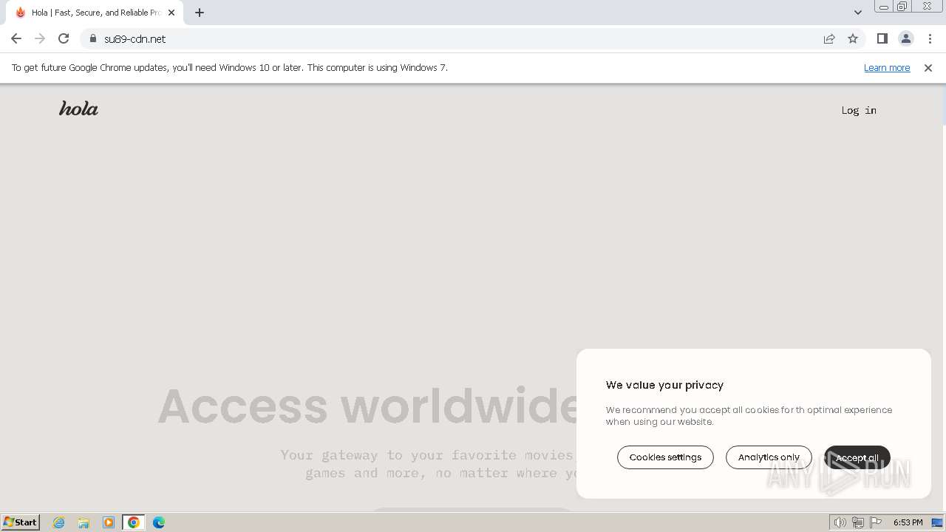Click the address bar URL su89-cdn.net
This screenshot has height=532, width=946.
[x=135, y=38]
